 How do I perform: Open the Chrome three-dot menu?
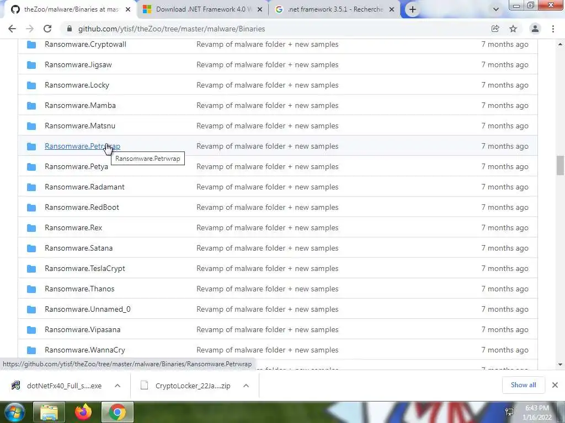click(x=553, y=29)
